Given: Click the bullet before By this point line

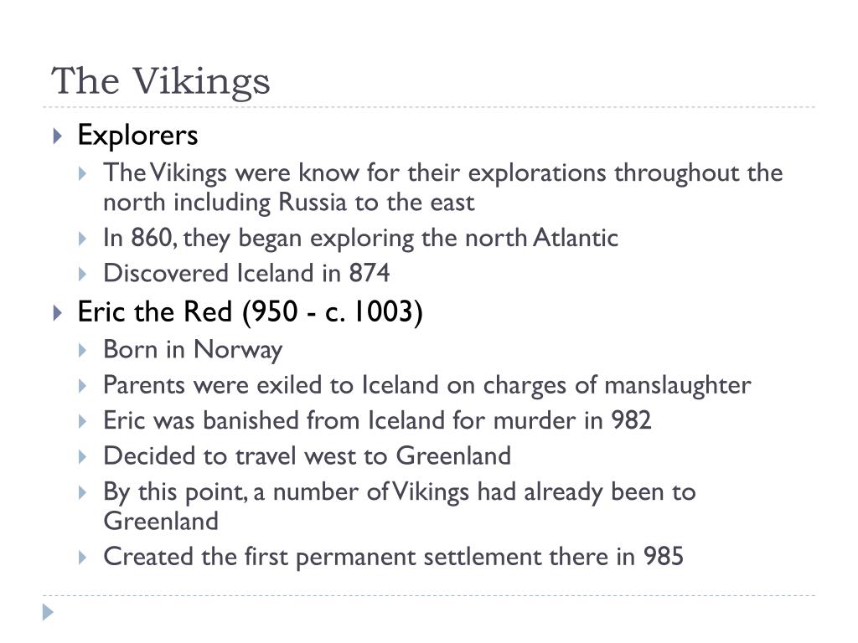Looking at the screenshot, I should click(x=82, y=492).
